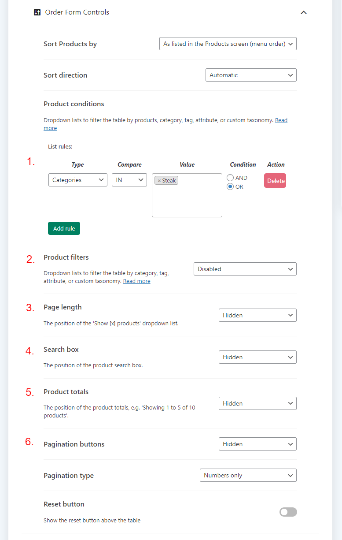Open the Page length position dropdown
342x540 pixels.
257,315
